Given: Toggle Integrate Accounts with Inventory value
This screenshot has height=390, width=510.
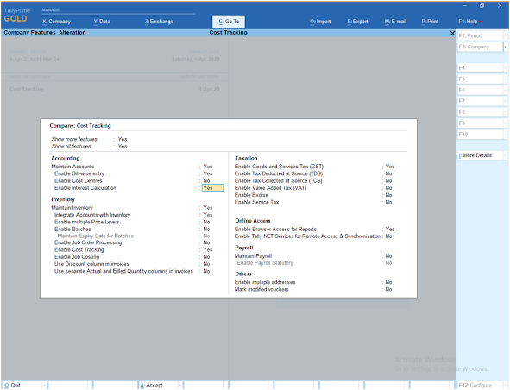Looking at the screenshot, I should (x=208, y=215).
